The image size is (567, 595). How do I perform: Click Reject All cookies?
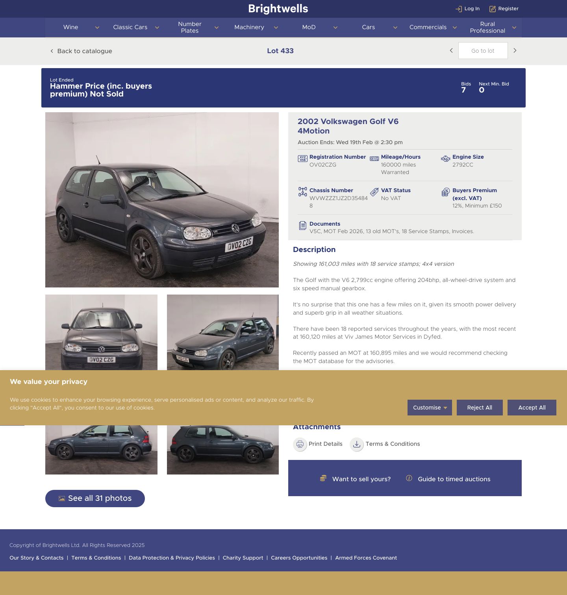coord(480,408)
